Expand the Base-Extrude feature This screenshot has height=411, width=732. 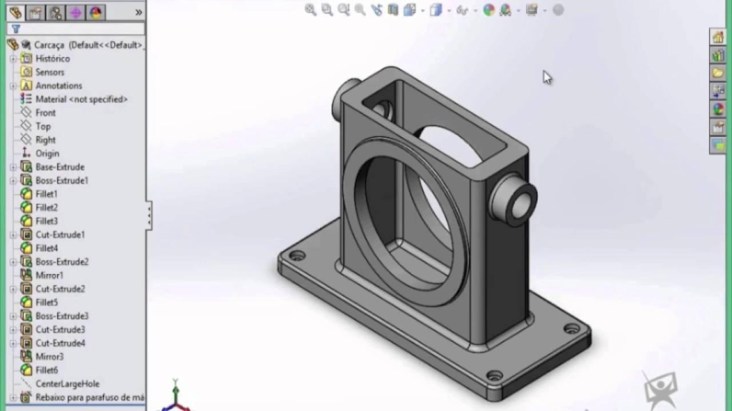pos(13,167)
